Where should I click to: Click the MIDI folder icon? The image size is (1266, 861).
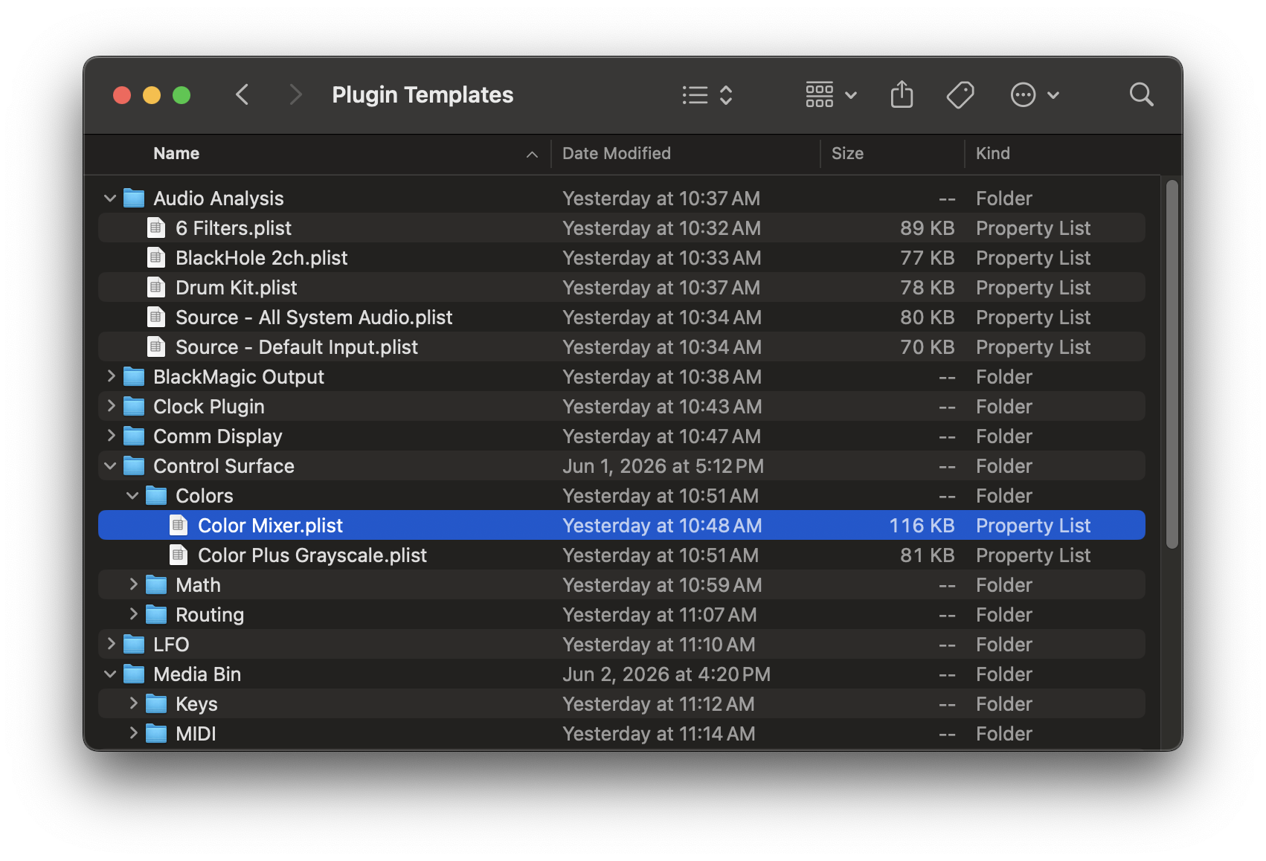pyautogui.click(x=156, y=733)
